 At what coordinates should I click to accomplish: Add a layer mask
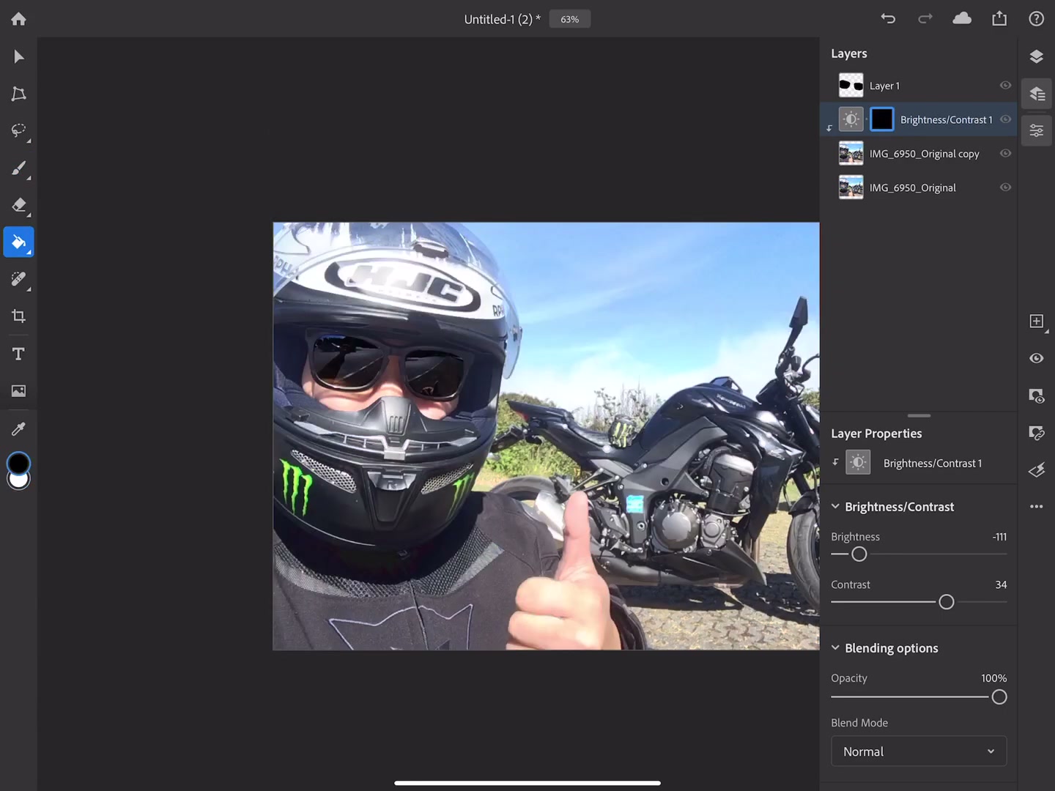1036,395
